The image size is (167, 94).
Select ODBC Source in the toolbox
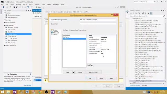12,36
